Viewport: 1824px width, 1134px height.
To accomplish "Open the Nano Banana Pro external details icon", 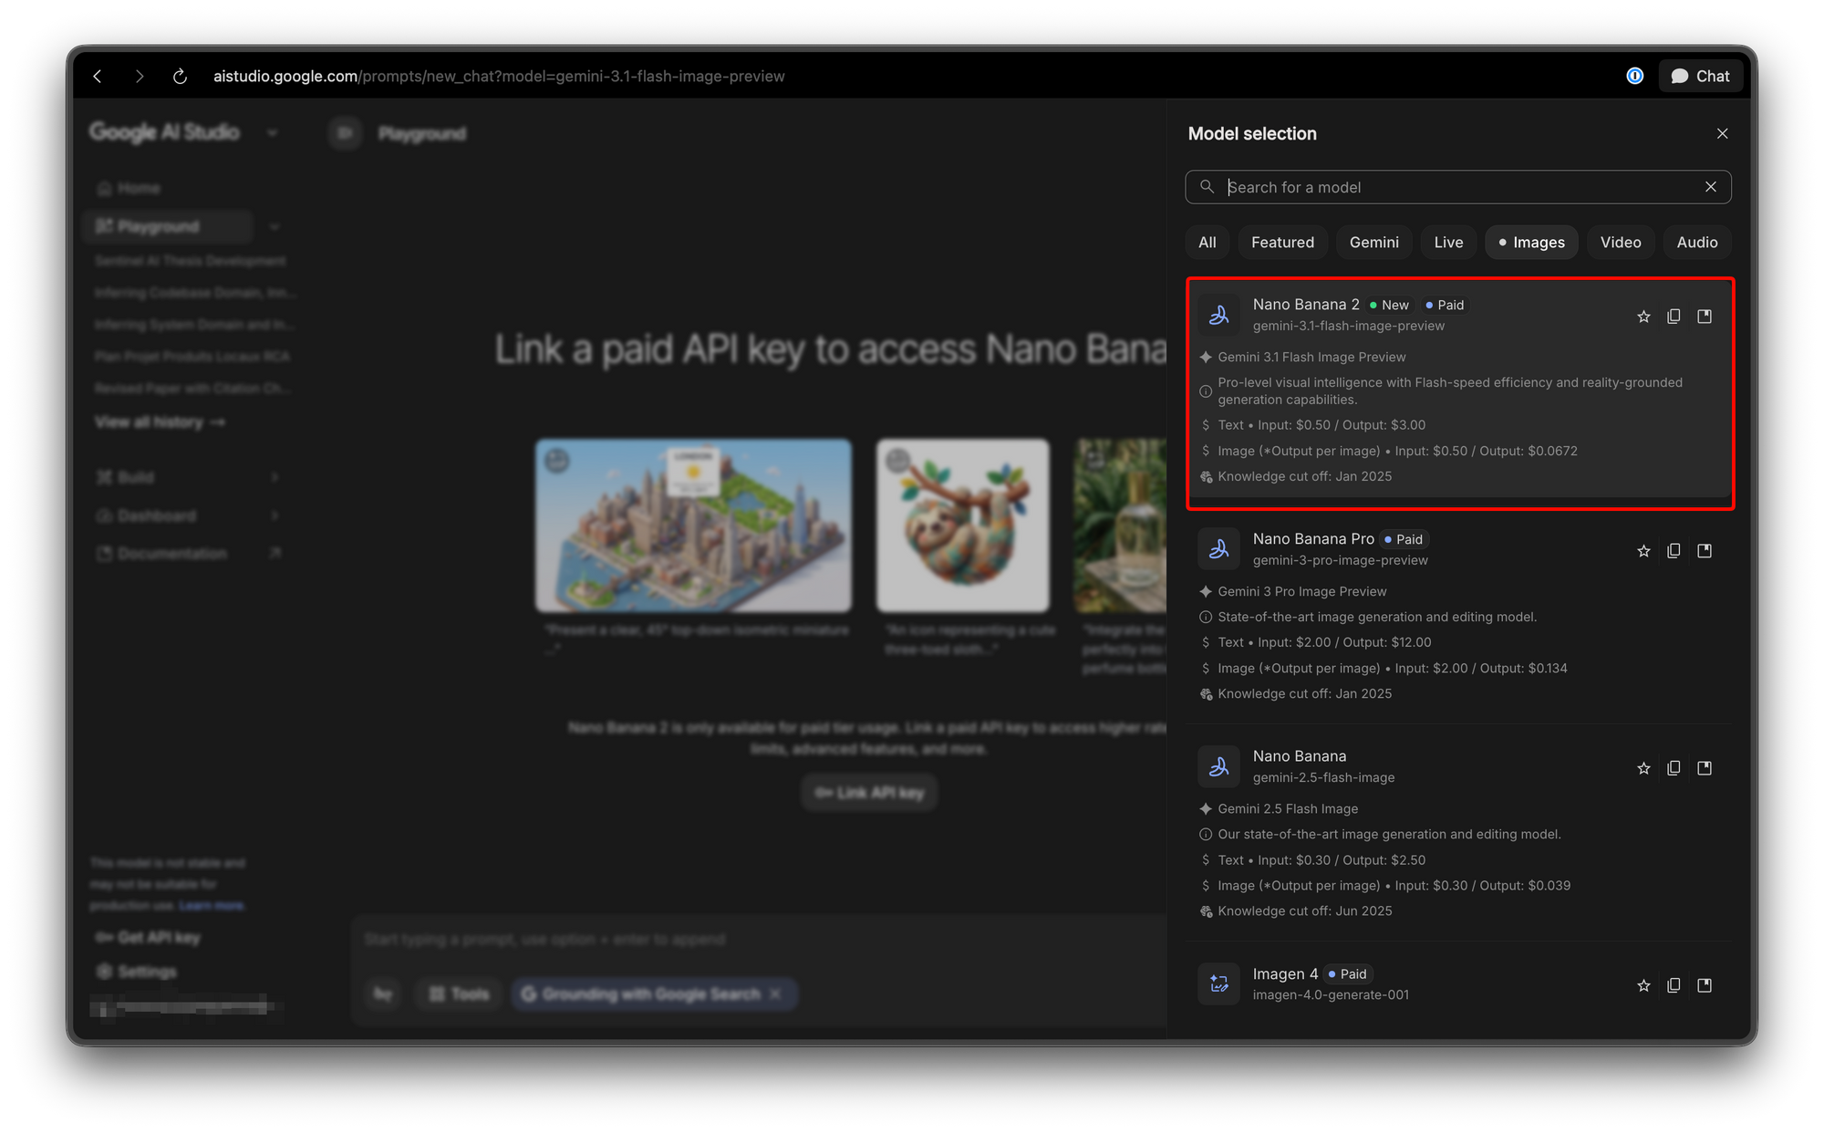I will (x=1705, y=551).
